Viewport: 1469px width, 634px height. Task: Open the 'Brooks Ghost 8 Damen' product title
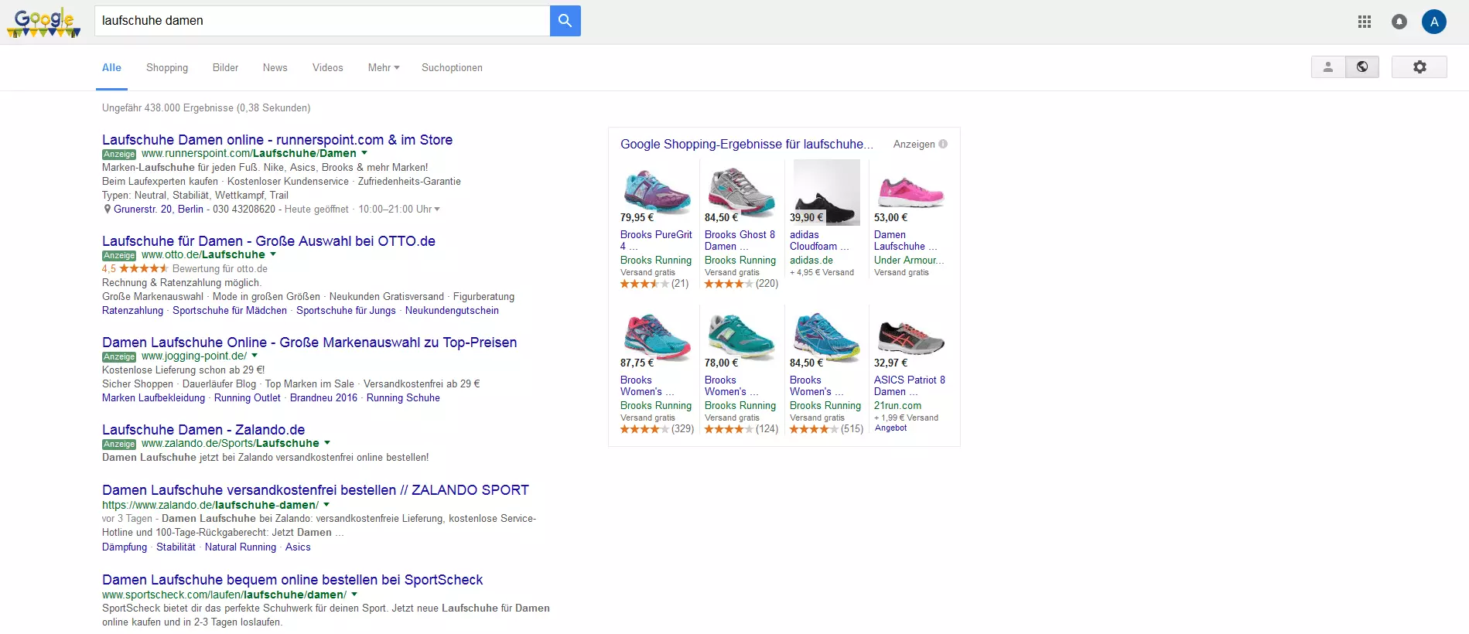740,240
